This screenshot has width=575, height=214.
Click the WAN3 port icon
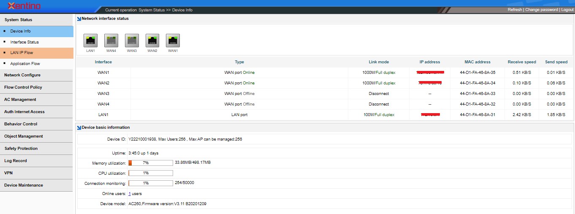pyautogui.click(x=132, y=41)
